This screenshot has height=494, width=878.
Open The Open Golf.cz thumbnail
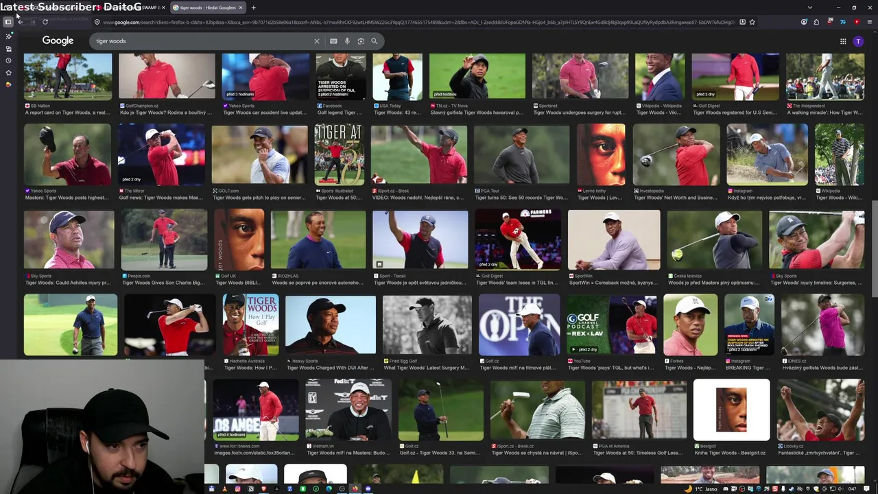pos(519,325)
